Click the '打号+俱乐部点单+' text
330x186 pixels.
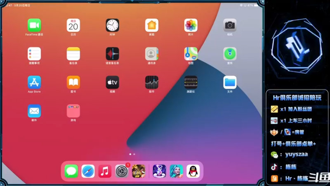click(x=293, y=144)
